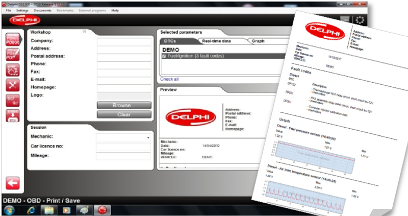Launch Internet Explorer from the taskbar
Viewport: 408px width, 216px height.
[31, 210]
